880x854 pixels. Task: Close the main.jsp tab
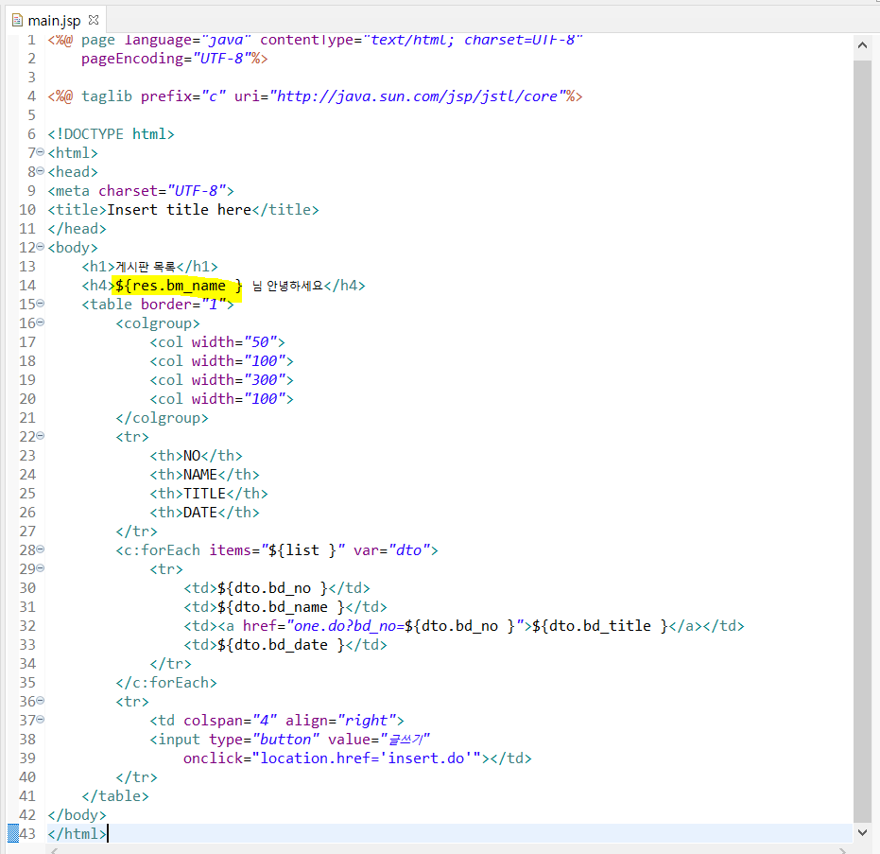(94, 20)
